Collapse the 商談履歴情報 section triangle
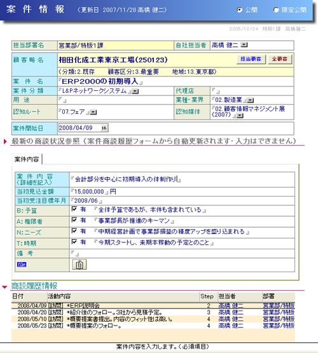The image size is (318, 353). pos(4,287)
